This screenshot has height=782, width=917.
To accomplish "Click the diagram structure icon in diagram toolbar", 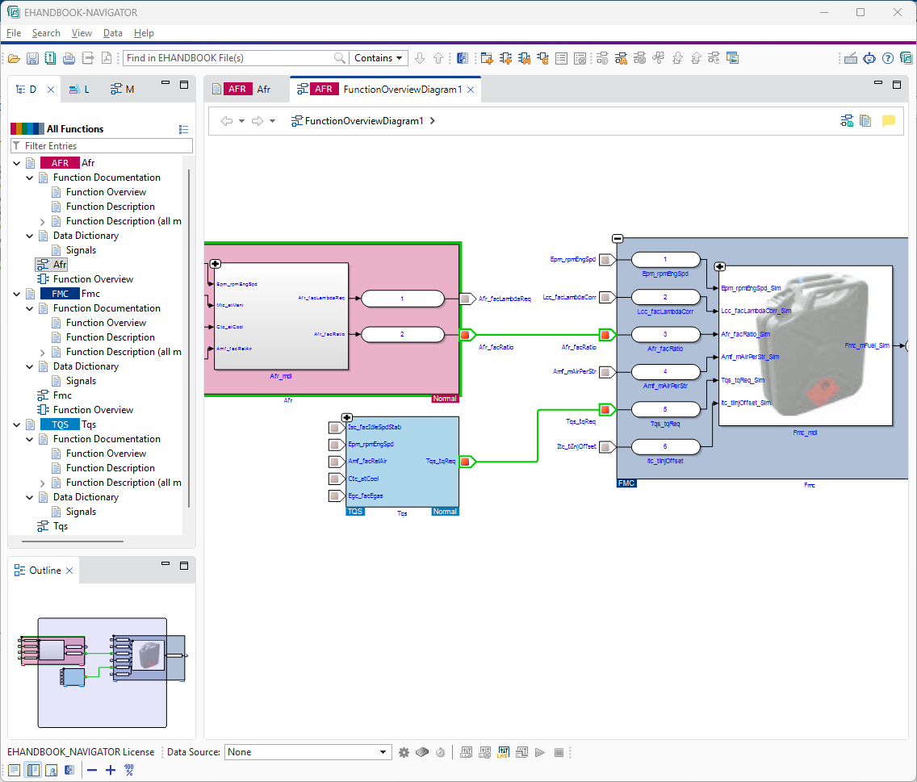I will pos(847,121).
